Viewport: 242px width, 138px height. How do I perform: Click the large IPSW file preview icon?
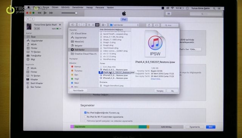[x=155, y=43]
